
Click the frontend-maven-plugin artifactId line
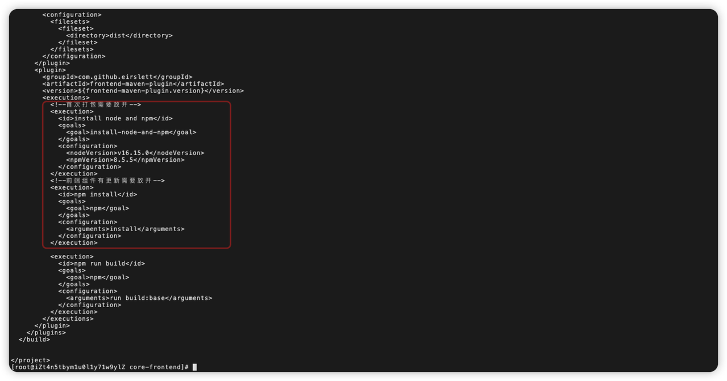click(133, 84)
